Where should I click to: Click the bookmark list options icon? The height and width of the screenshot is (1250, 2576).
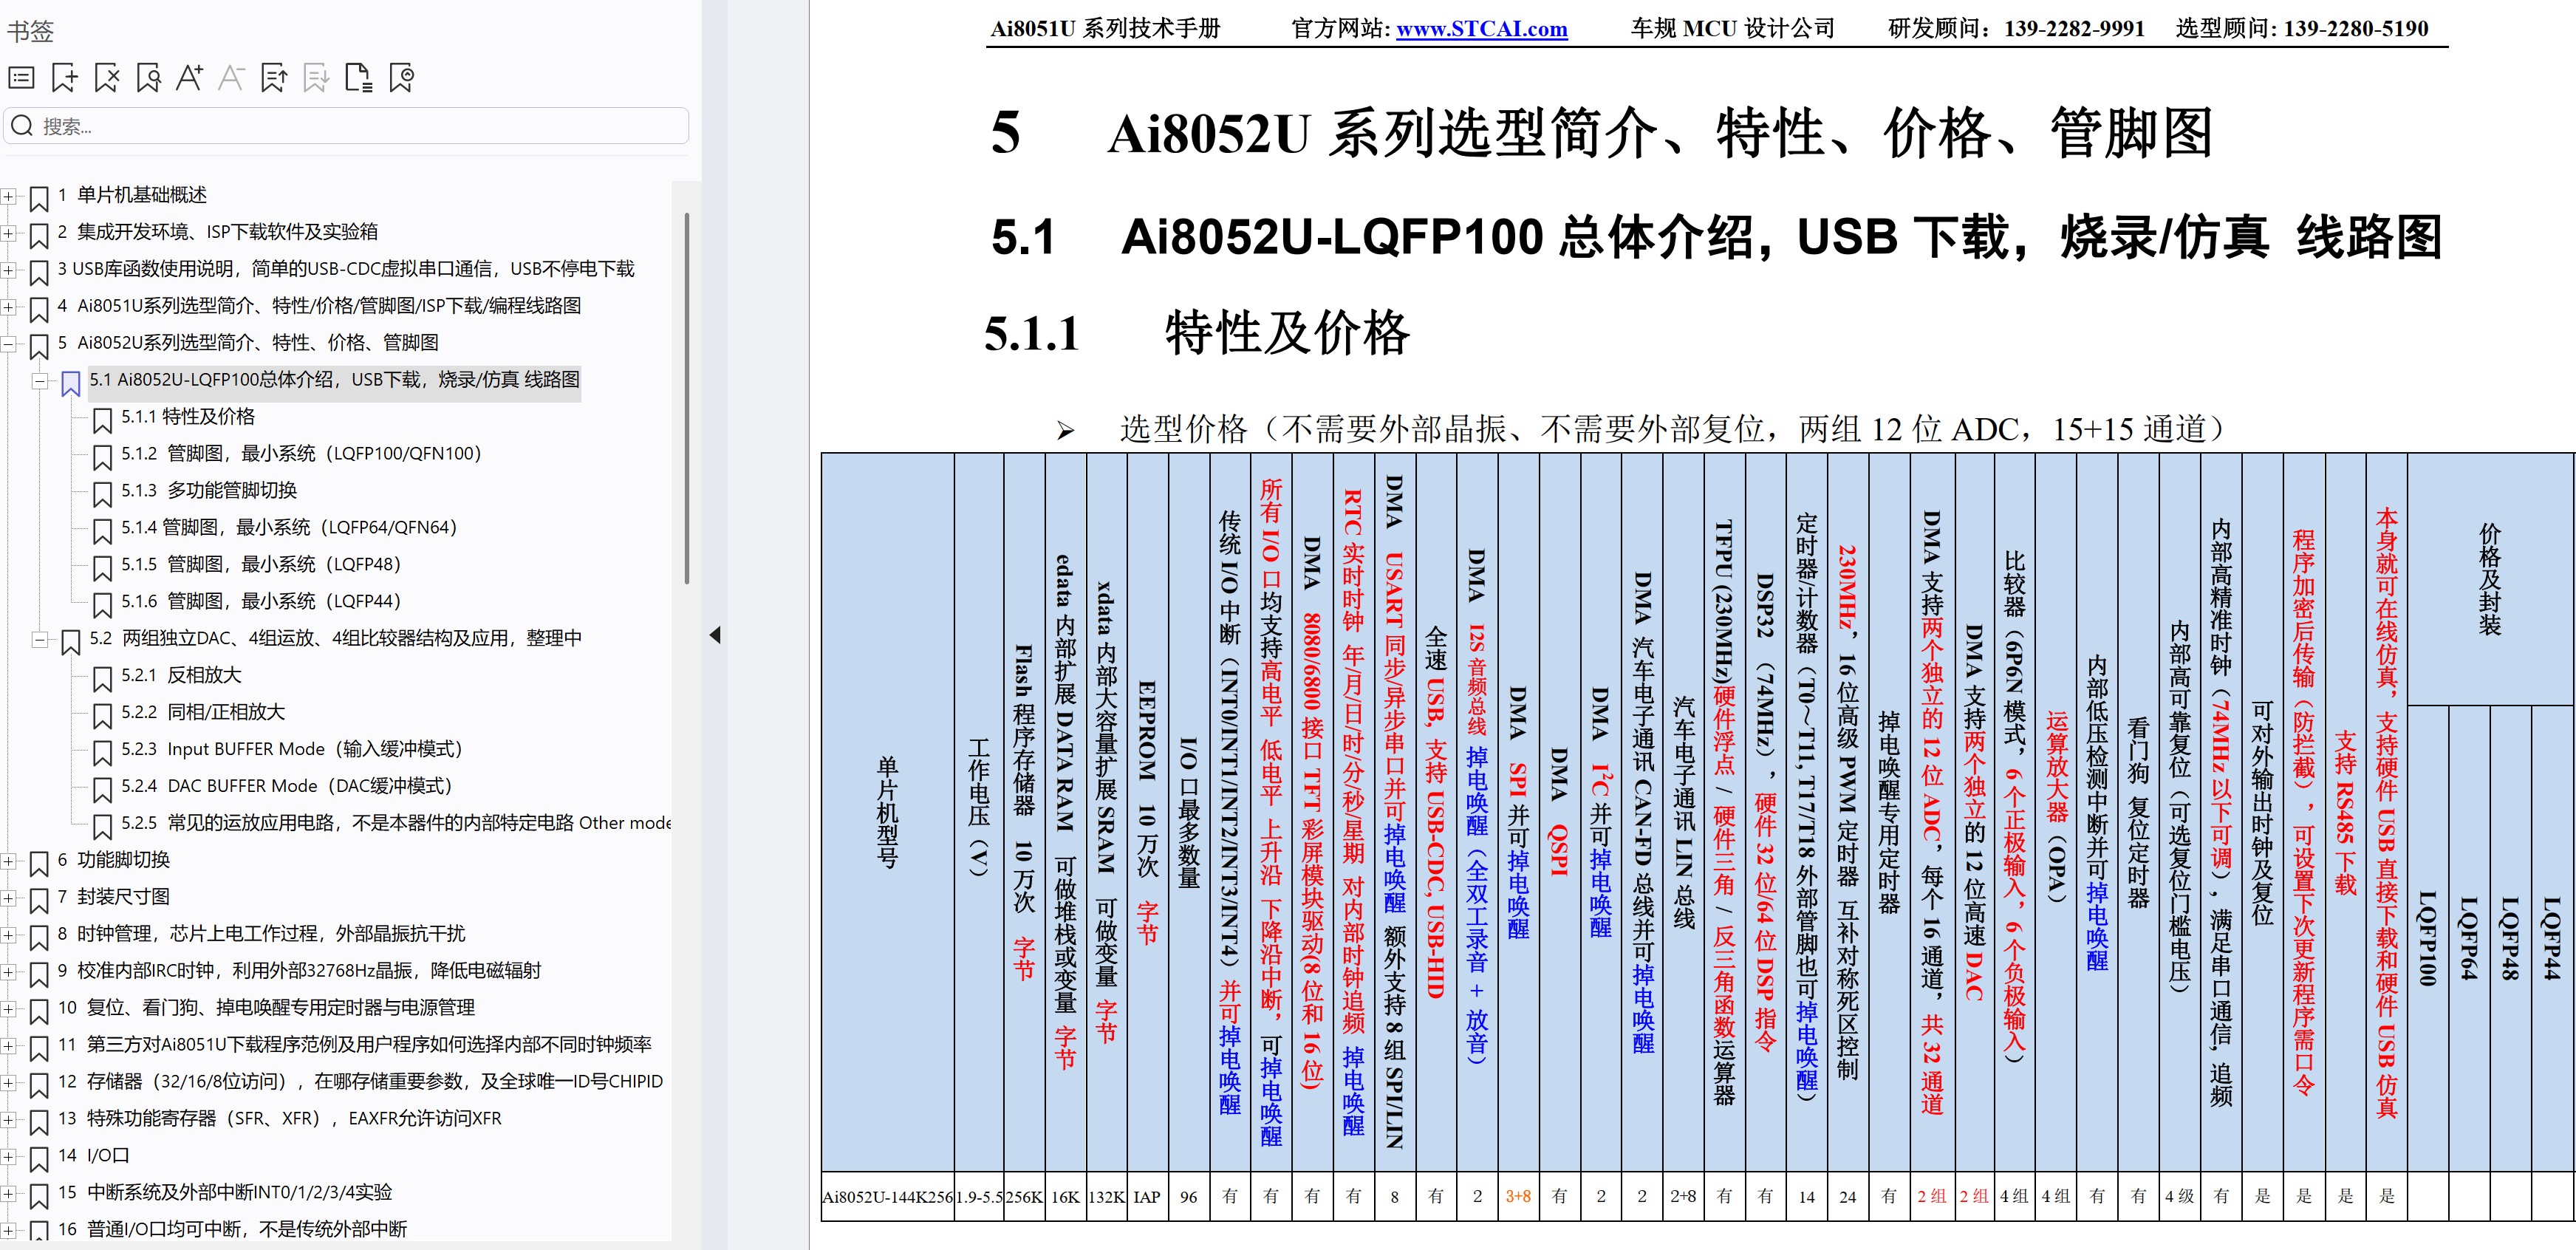[21, 77]
